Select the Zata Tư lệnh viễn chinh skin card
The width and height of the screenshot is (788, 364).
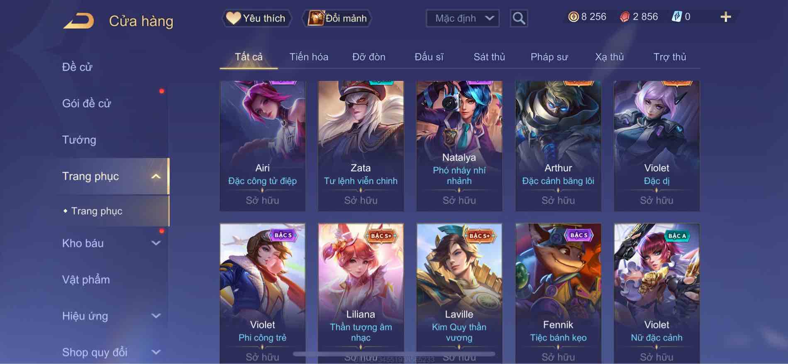click(361, 146)
